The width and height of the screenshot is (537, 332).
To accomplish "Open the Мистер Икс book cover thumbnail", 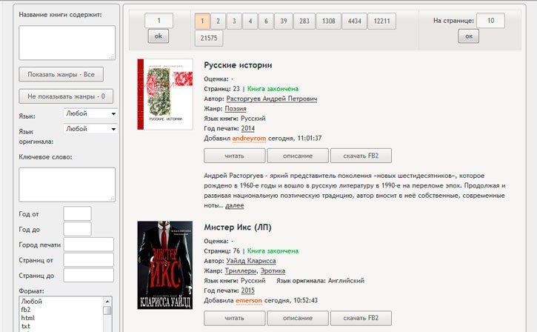I will [164, 265].
